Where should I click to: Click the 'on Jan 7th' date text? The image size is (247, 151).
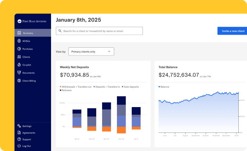click(205, 77)
